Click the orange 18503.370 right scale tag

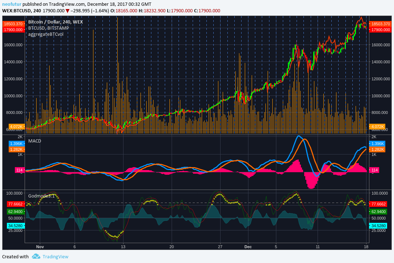[381, 24]
